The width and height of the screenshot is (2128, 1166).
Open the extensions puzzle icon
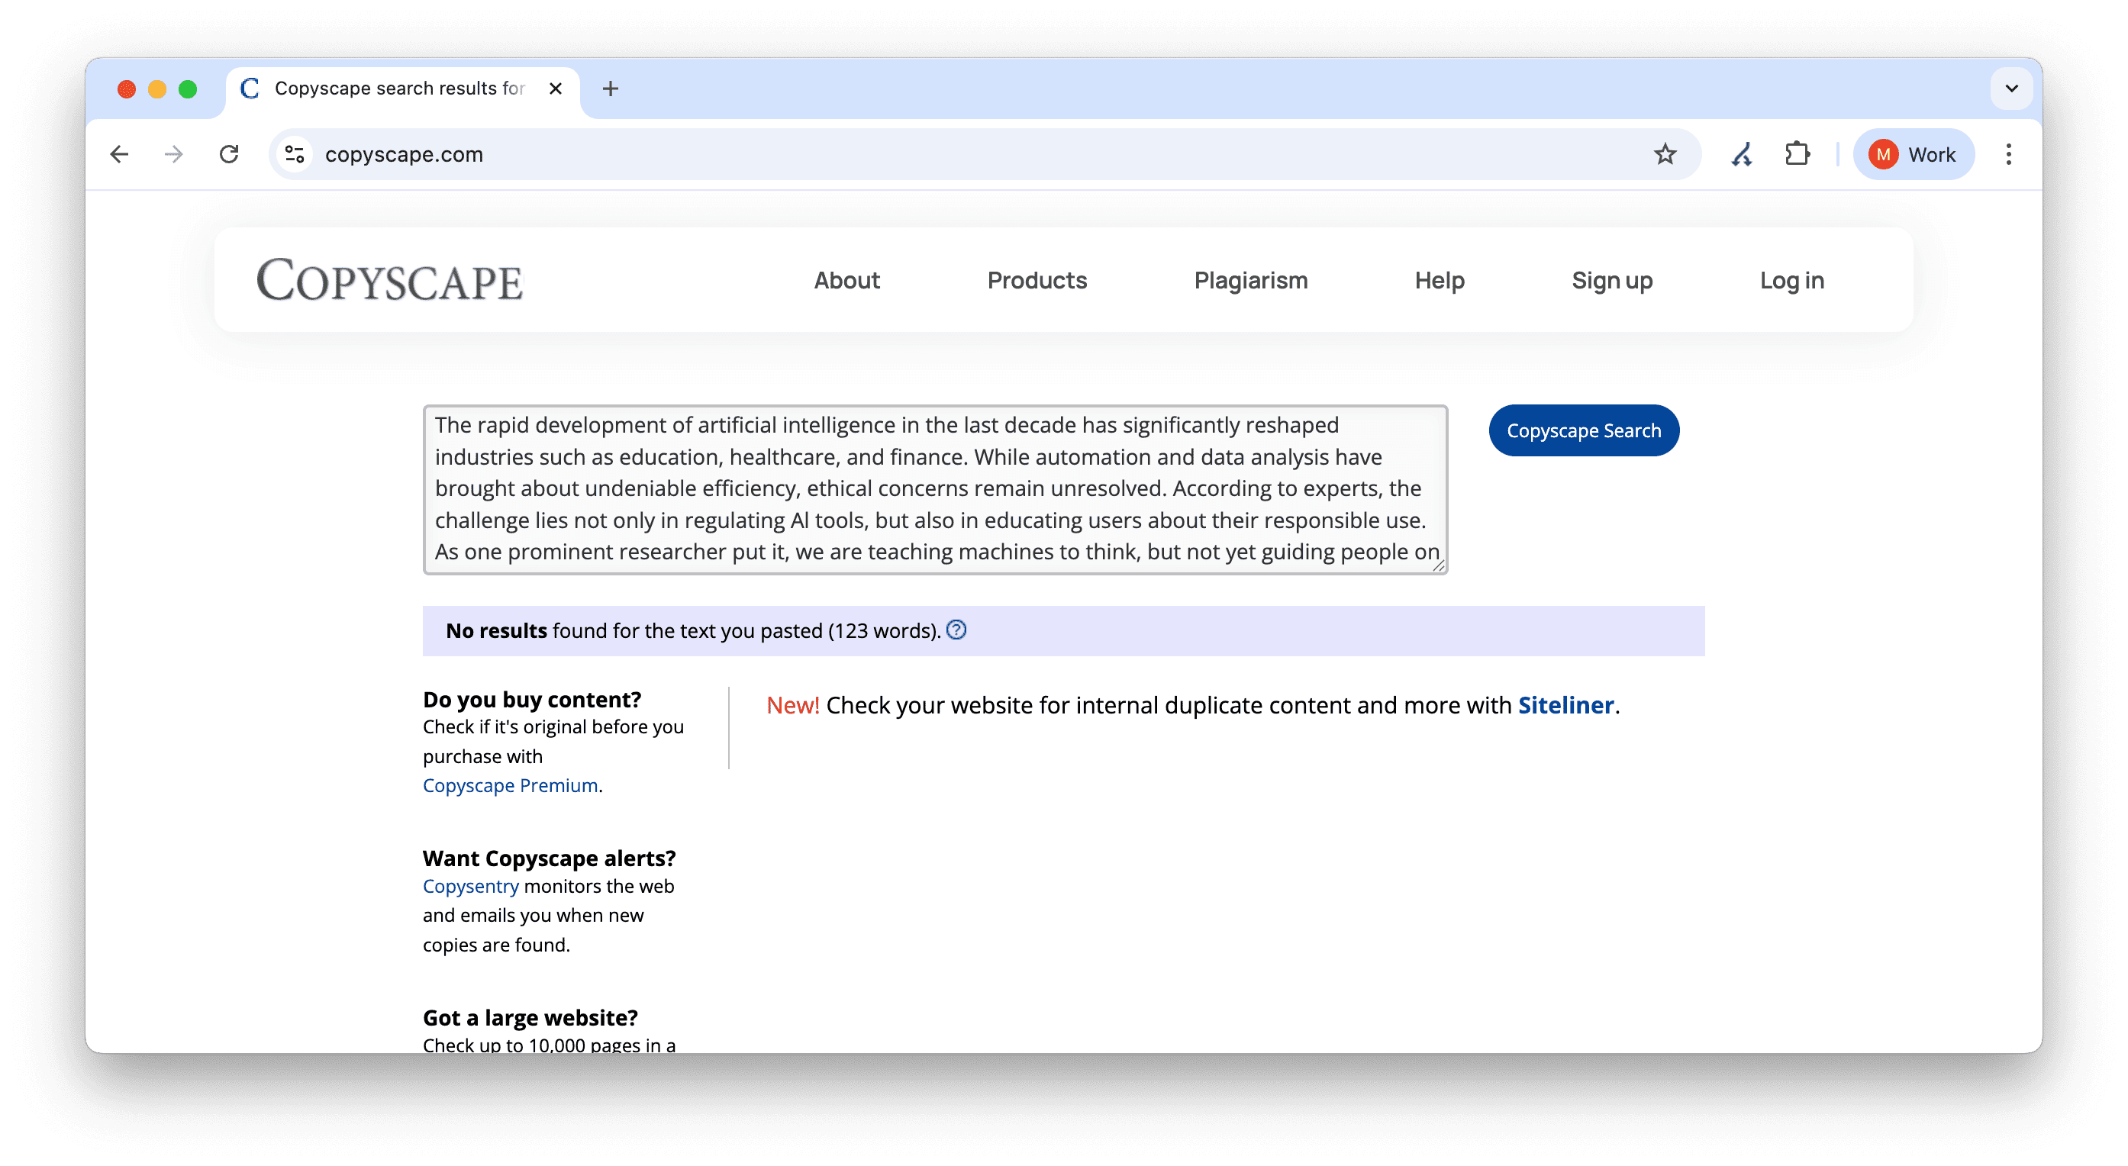point(1797,154)
